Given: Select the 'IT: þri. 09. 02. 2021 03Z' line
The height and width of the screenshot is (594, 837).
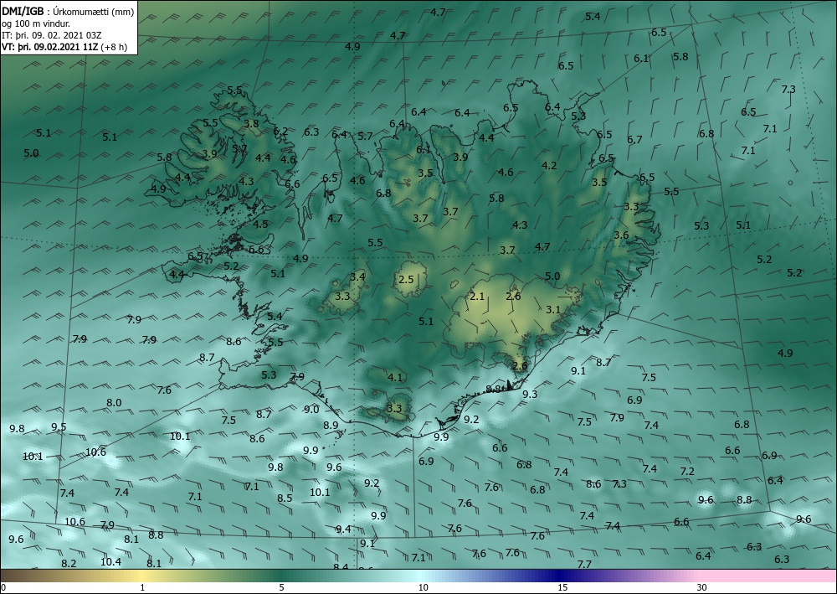Looking at the screenshot, I should tap(51, 35).
